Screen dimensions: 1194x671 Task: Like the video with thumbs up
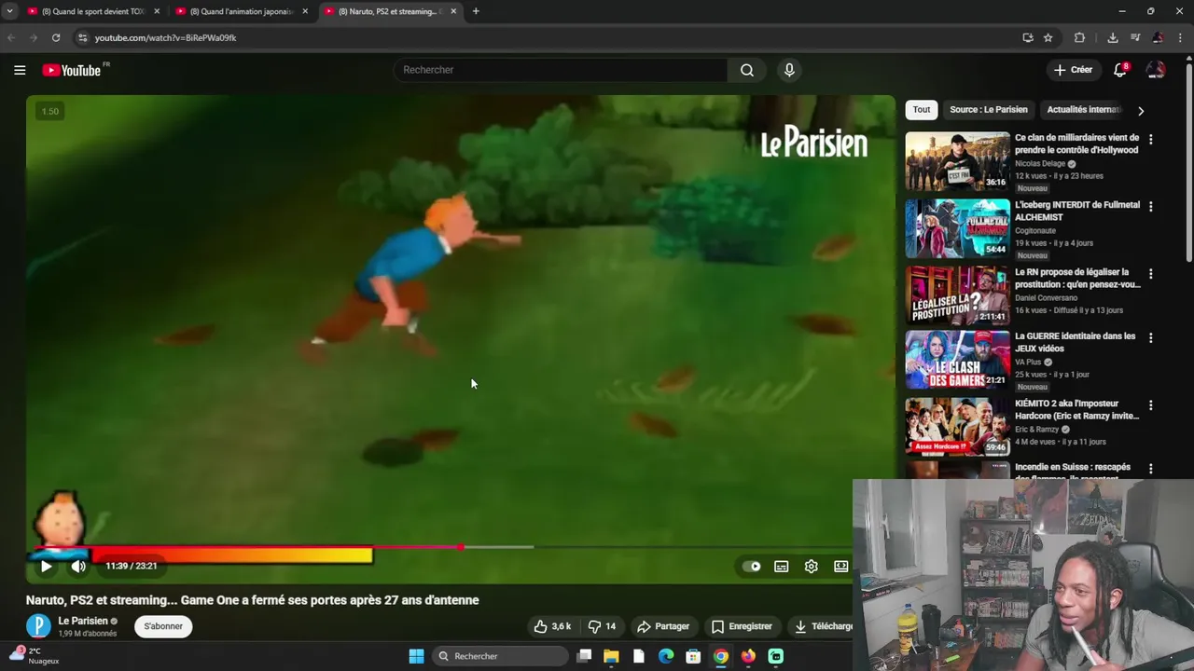pos(552,626)
